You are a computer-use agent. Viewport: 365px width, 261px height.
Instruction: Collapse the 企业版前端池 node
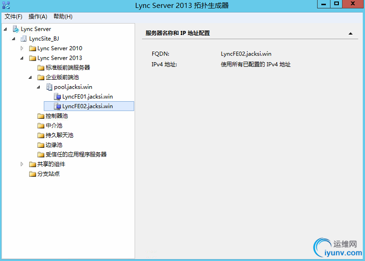(x=30, y=78)
